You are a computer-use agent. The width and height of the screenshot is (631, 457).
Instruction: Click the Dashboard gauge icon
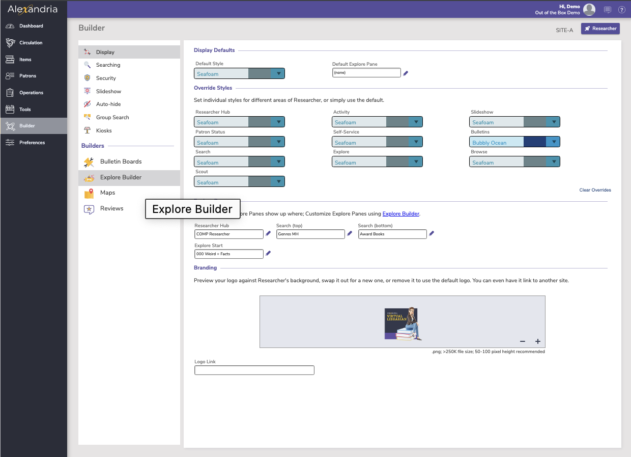pos(10,26)
